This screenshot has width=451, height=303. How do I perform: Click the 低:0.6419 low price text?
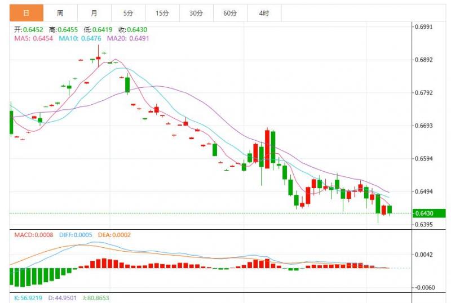98,30
